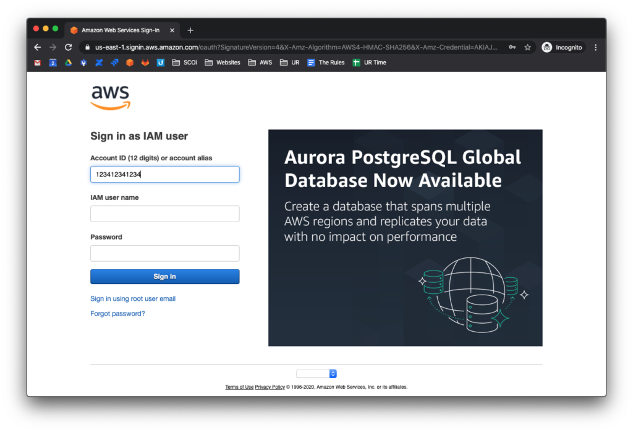Viewport: 633px width, 432px height.
Task: Open the UR Time spreadsheet bookmark
Action: pos(370,63)
